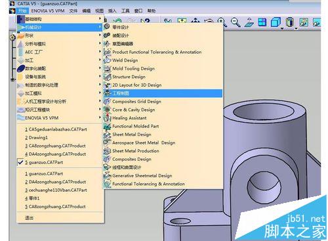The width and height of the screenshot is (328, 241).
Task: Click the Mold Tooling Design workbench icon
Action: pyautogui.click(x=107, y=68)
